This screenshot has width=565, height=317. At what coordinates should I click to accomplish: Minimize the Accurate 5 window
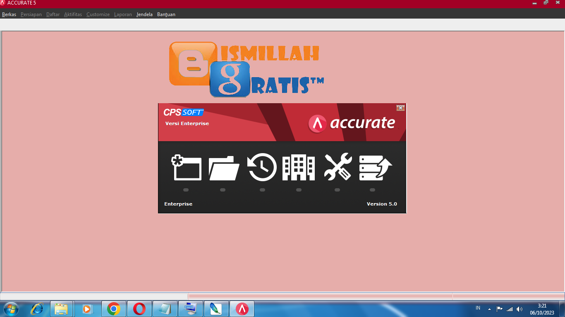point(535,3)
